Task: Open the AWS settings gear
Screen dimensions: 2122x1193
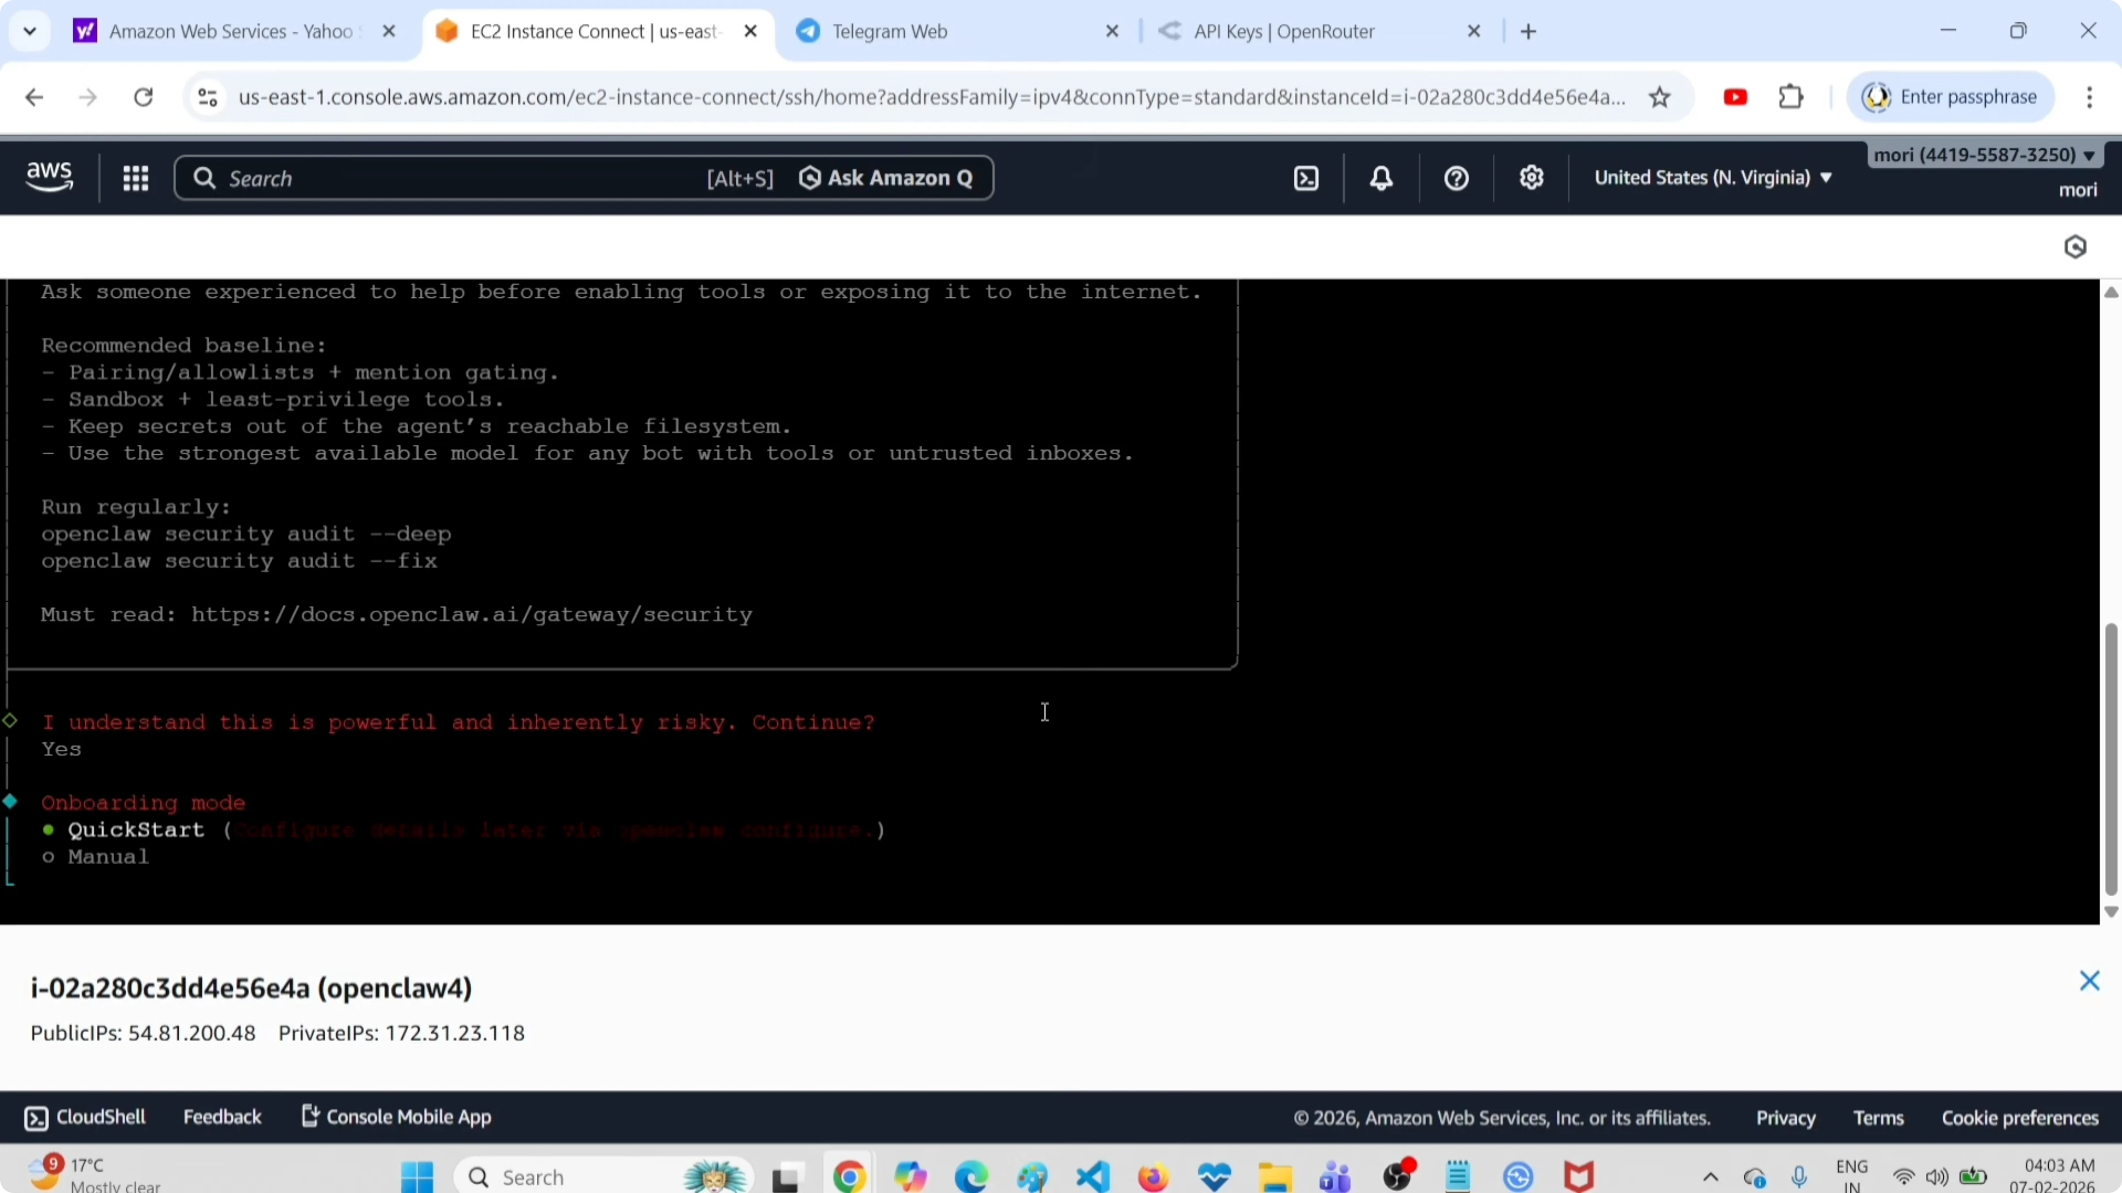Action: pos(1530,178)
